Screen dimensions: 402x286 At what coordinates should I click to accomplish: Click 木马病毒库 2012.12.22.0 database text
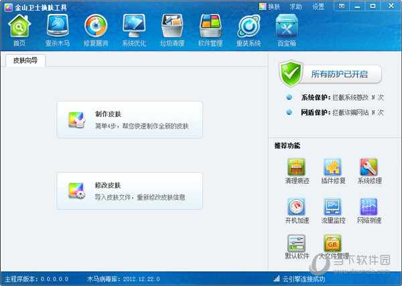(123, 279)
